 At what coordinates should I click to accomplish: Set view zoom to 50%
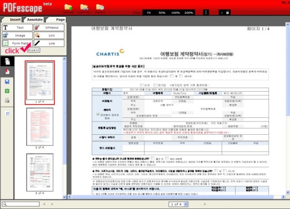[x=162, y=13]
